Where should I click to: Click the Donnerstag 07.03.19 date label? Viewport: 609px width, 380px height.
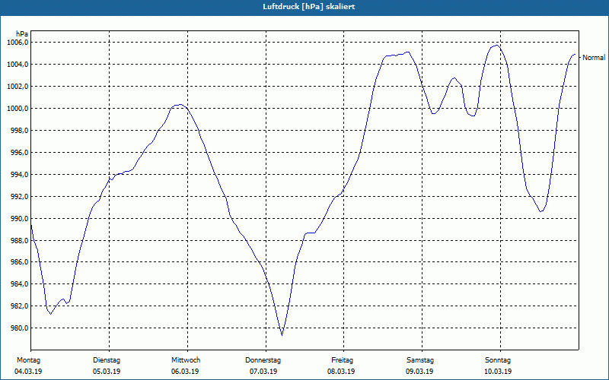(263, 366)
